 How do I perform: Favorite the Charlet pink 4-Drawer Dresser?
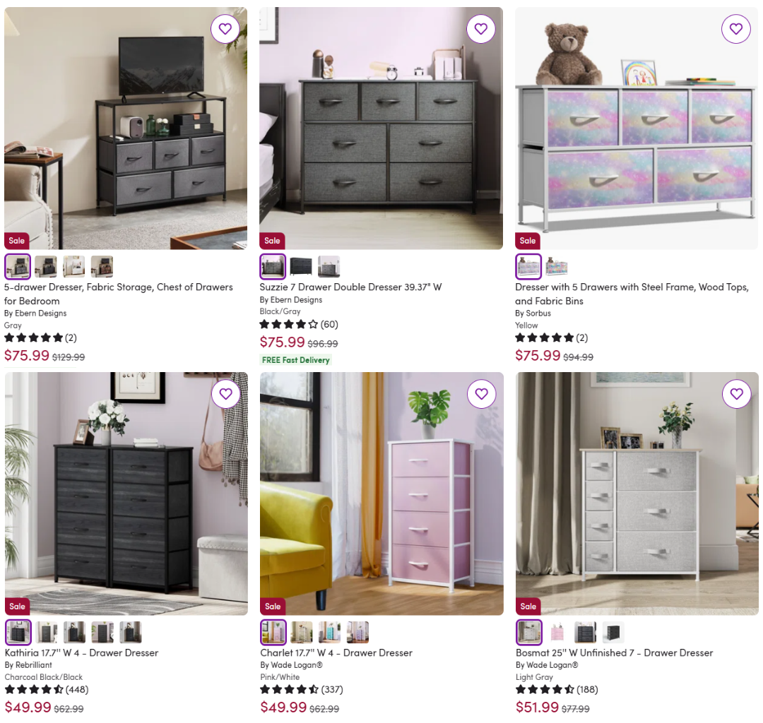(x=481, y=394)
